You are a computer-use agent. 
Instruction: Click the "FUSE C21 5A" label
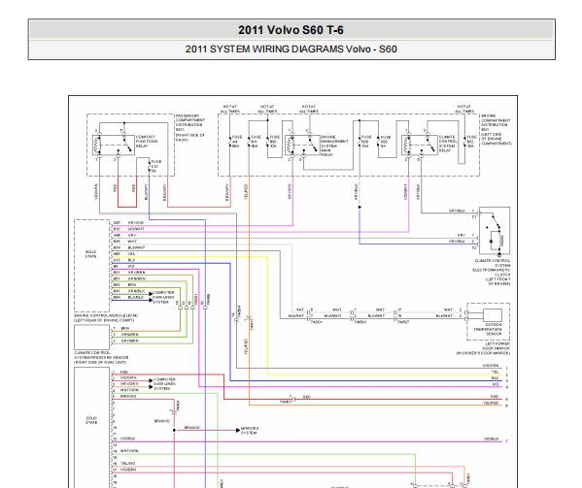coord(155,166)
